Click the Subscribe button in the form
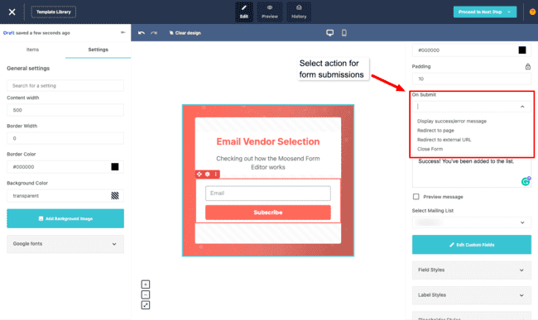538x320 pixels. [268, 213]
